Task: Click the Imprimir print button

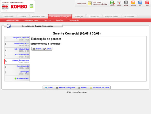Action: point(82,88)
